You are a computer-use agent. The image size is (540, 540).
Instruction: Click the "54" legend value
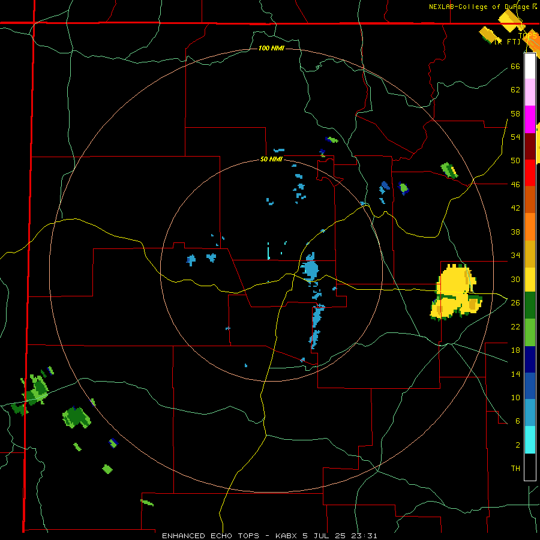click(x=515, y=137)
